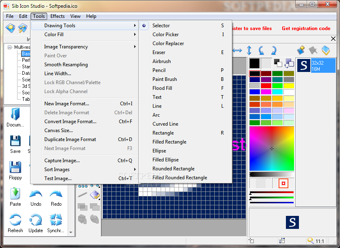Image resolution: width=340 pixels, height=248 pixels.
Task: Click the rotate counter-clockwise arrow icon
Action: [261, 50]
